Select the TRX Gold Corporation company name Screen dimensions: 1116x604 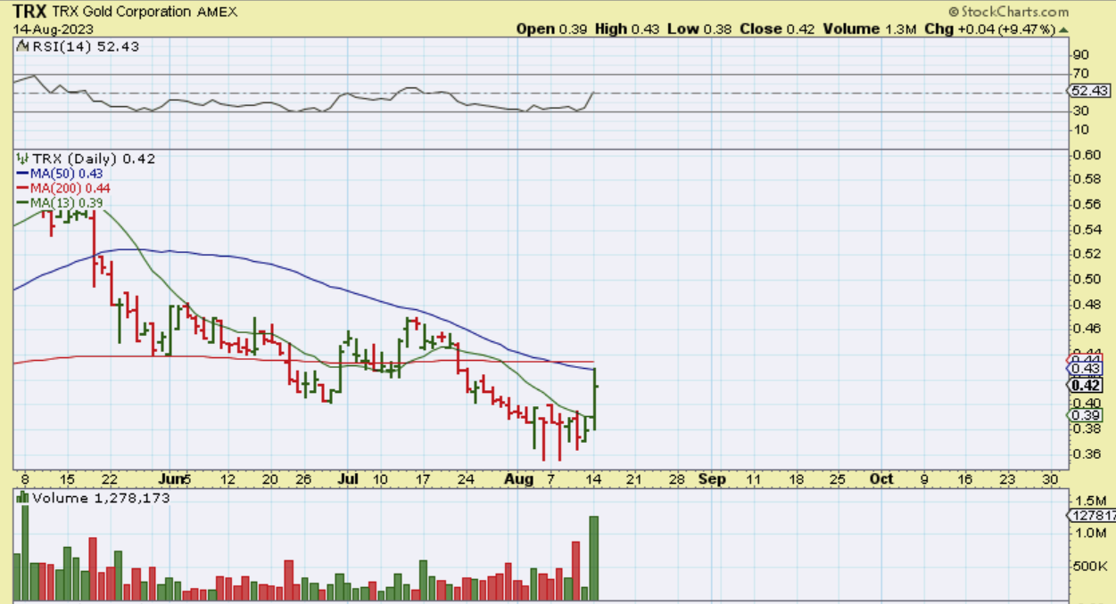pyautogui.click(x=121, y=12)
